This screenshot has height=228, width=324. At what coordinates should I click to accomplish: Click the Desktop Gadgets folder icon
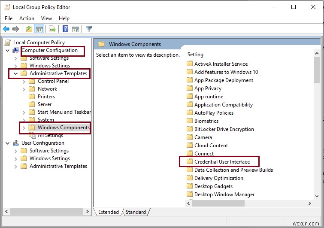190,186
